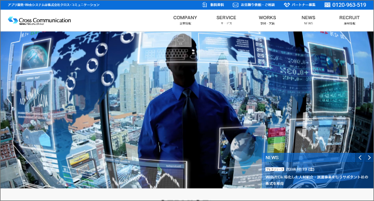This screenshot has height=201, width=374.
Task: Click the hero image of man in blue shirt
Action: coord(187,110)
